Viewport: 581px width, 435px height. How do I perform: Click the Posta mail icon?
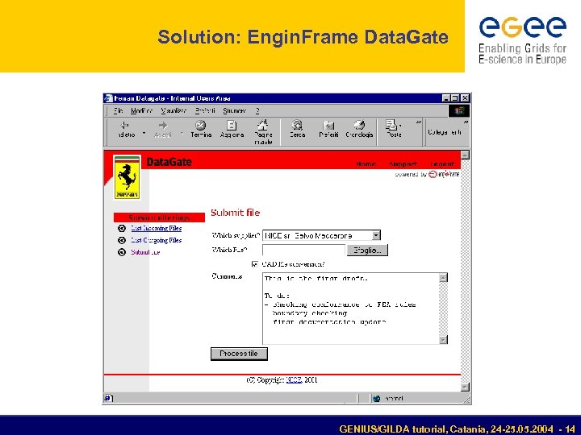click(393, 125)
